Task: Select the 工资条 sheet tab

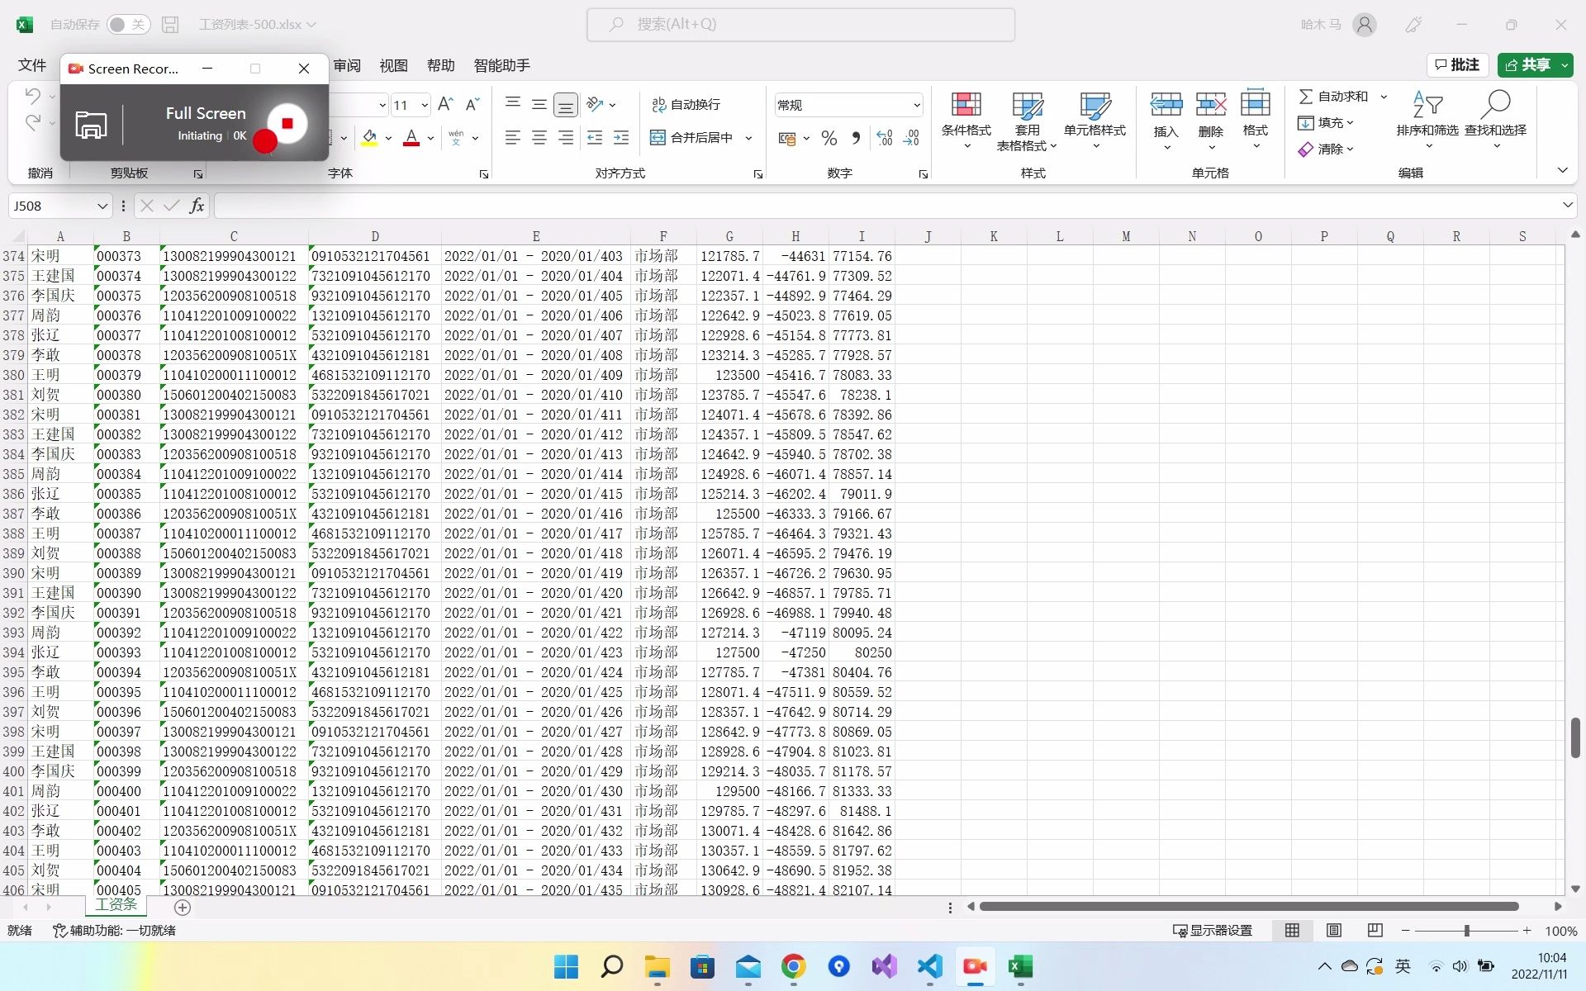Action: pos(116,903)
